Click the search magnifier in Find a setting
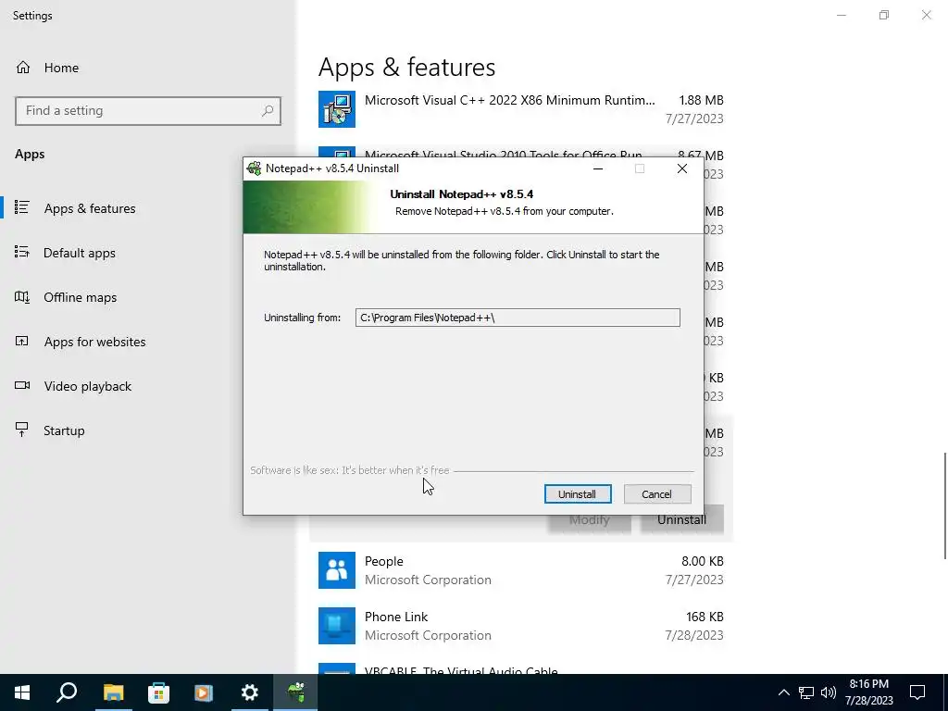This screenshot has width=948, height=711. coord(268,111)
